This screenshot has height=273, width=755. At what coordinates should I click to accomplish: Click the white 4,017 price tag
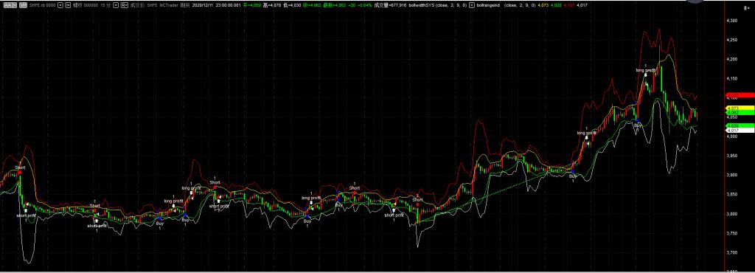click(x=740, y=130)
